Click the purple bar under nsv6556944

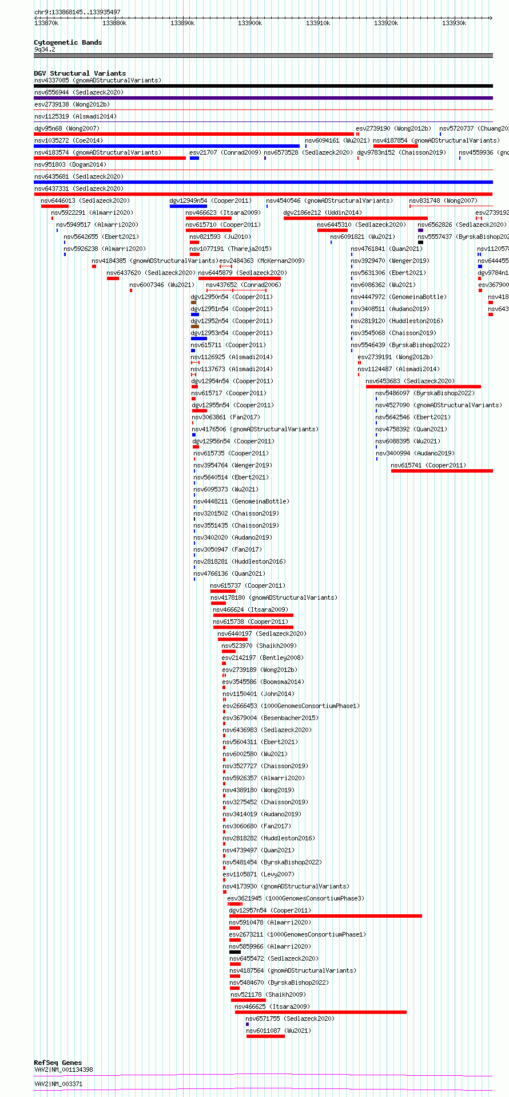click(x=263, y=98)
